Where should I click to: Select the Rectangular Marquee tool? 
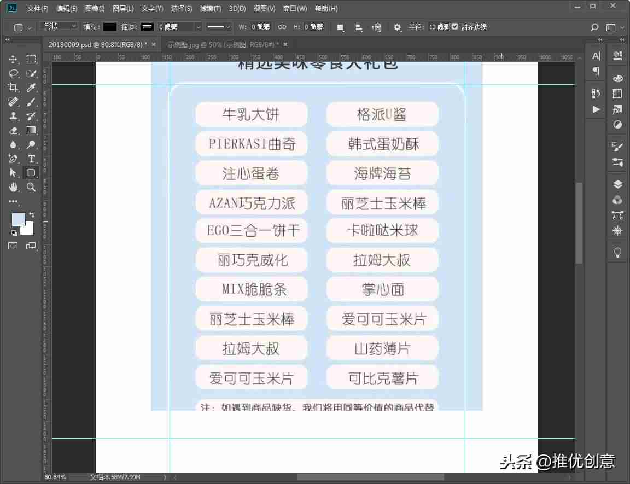pyautogui.click(x=31, y=59)
